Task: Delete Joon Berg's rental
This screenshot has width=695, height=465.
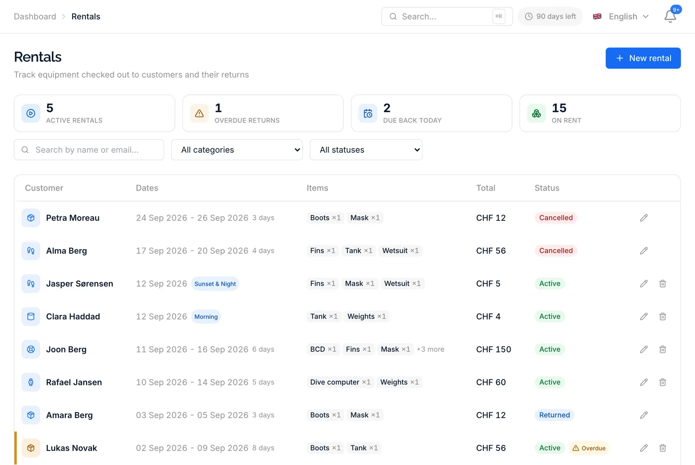Action: [663, 349]
